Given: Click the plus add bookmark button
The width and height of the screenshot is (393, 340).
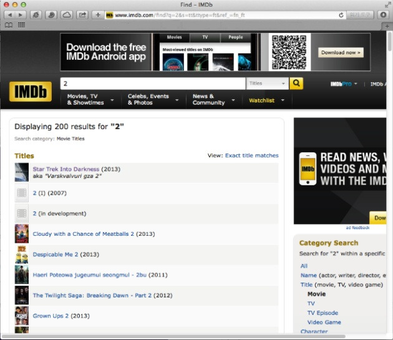Looking at the screenshot, I should click(98, 15).
